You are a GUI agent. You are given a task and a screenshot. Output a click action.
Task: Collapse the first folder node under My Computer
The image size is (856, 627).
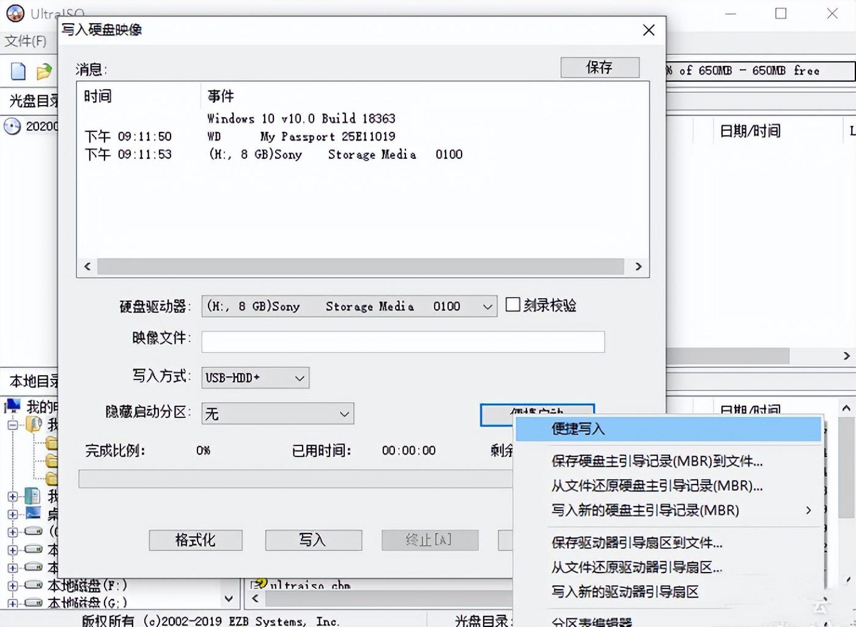click(x=13, y=424)
